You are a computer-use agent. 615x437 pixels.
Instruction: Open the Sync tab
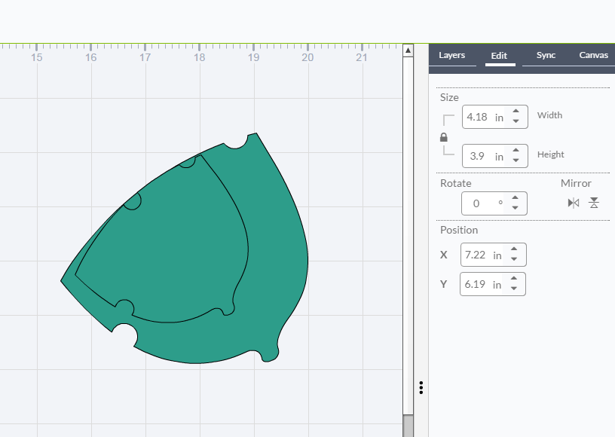(546, 55)
